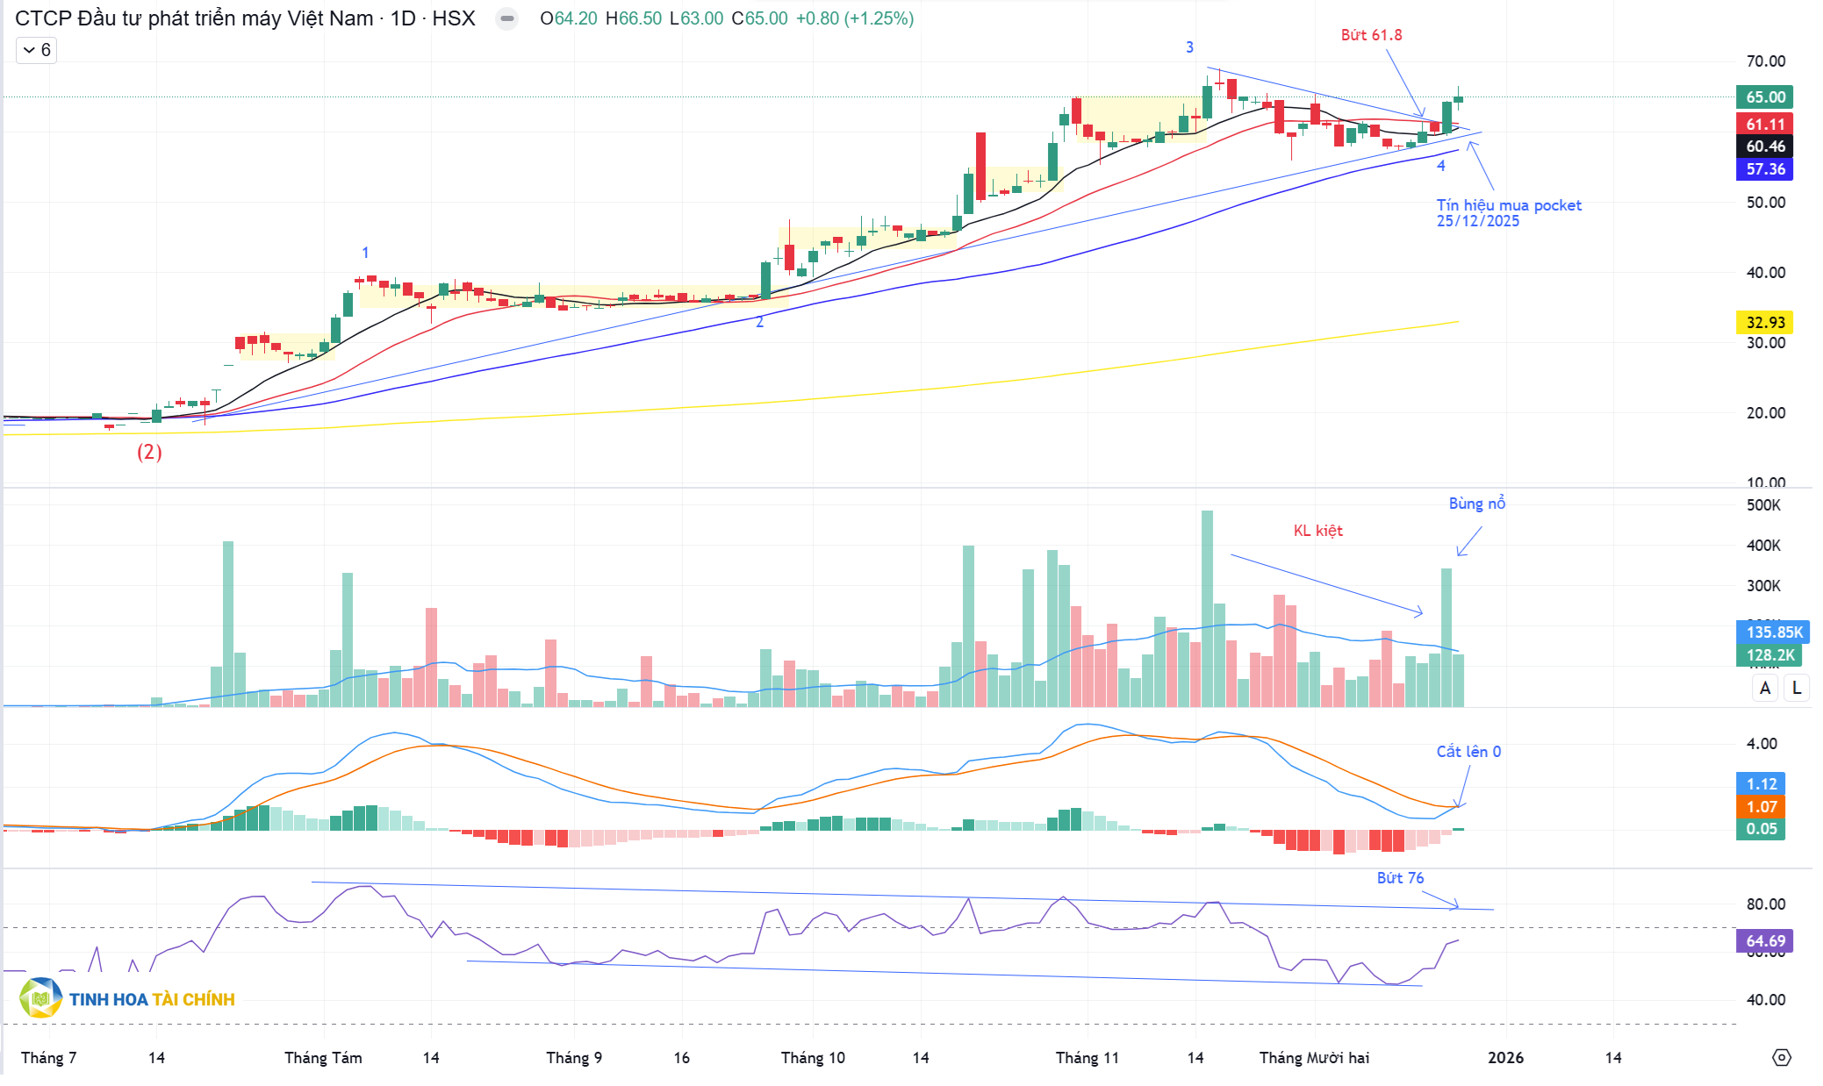Click 'Tháng 11' on the time axis
This screenshot has width=1823, height=1086.
[1087, 1057]
